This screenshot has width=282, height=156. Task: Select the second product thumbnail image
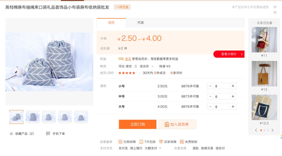(33, 117)
